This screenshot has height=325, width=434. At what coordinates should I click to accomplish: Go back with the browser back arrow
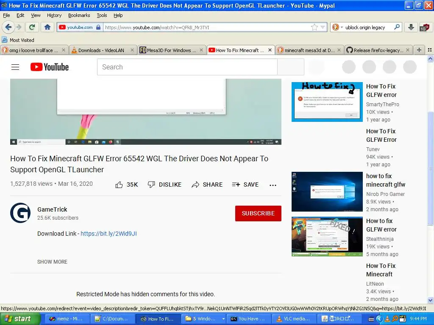click(x=8, y=27)
